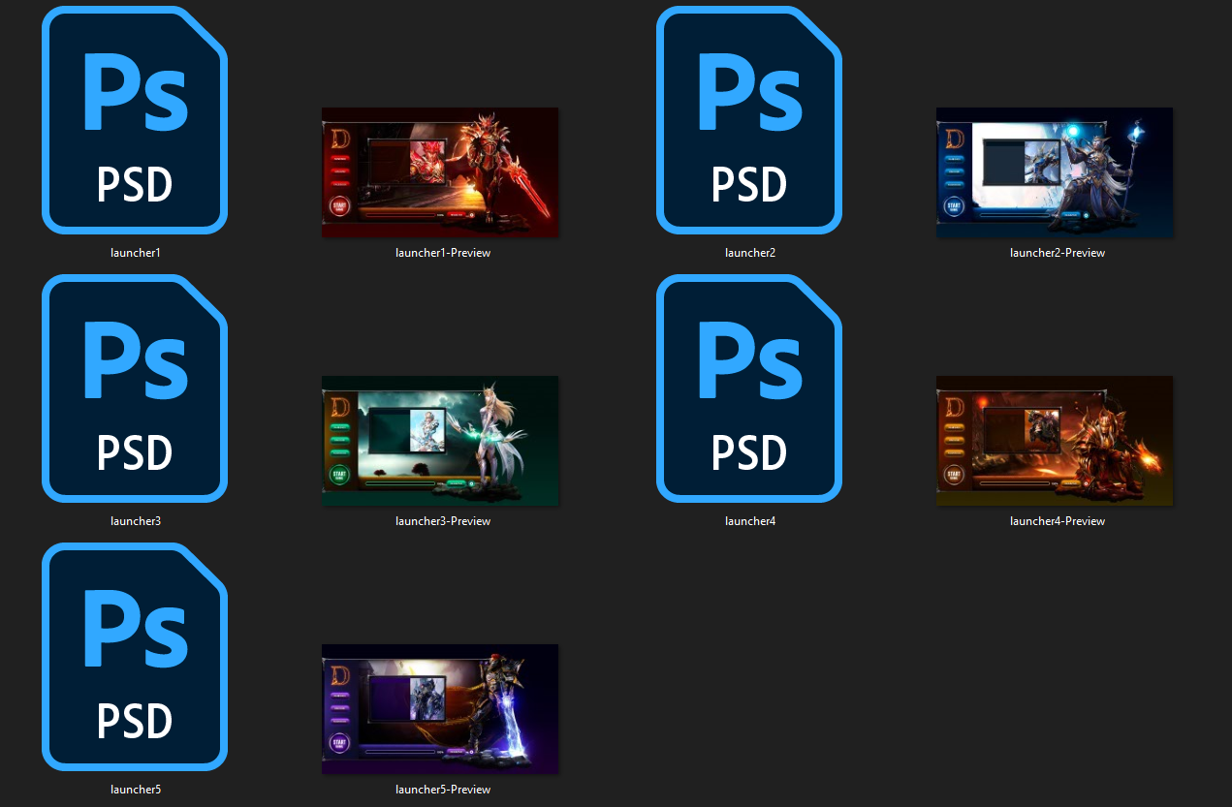This screenshot has width=1232, height=807.
Task: Click the purple launcher5-Preview thumbnail
Action: coord(440,709)
